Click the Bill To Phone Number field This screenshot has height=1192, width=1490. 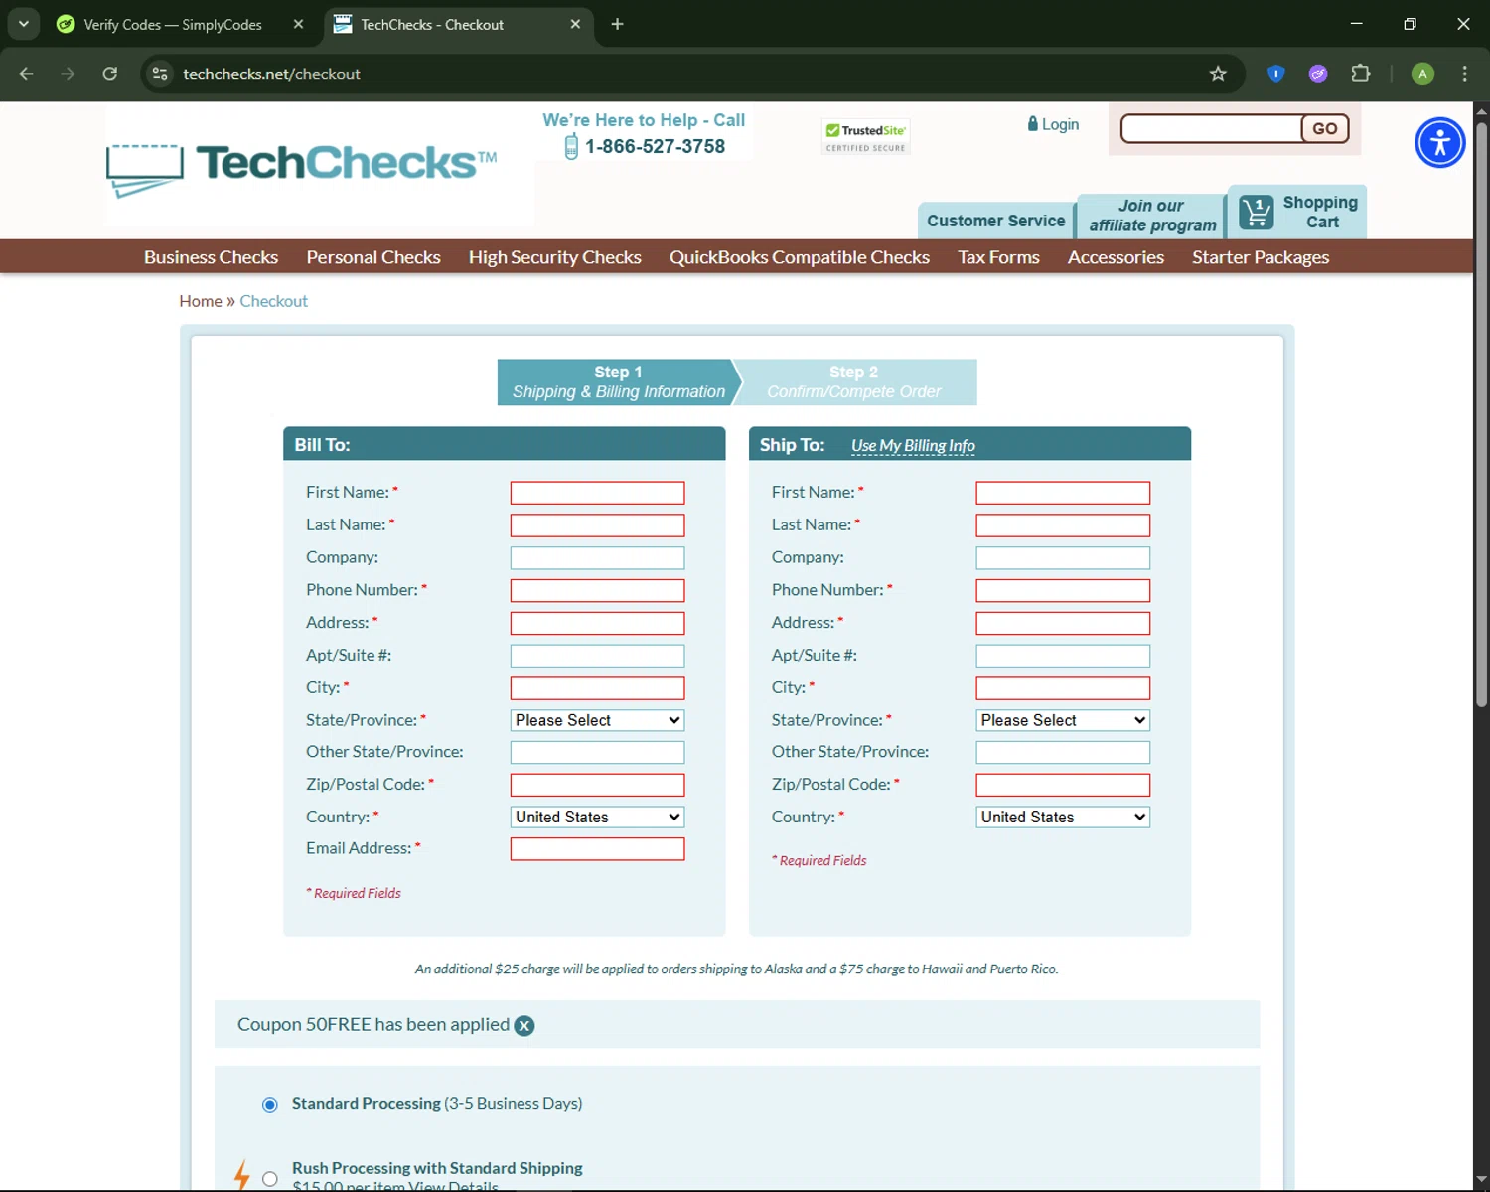[x=597, y=590]
